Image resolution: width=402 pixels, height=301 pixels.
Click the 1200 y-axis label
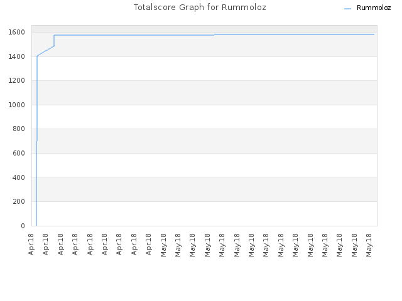coord(17,81)
